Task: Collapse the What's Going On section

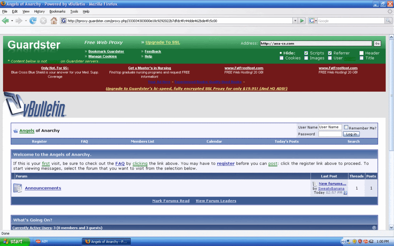Action: coord(374,228)
